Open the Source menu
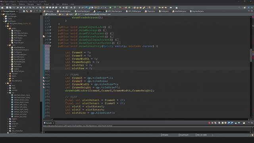 (14, 4)
